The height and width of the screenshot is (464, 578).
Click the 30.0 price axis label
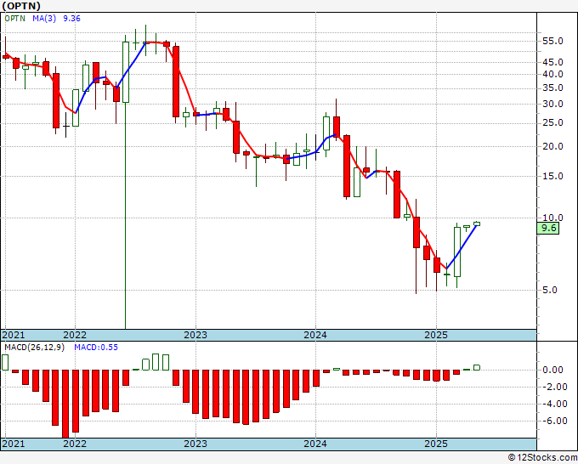pos(553,104)
